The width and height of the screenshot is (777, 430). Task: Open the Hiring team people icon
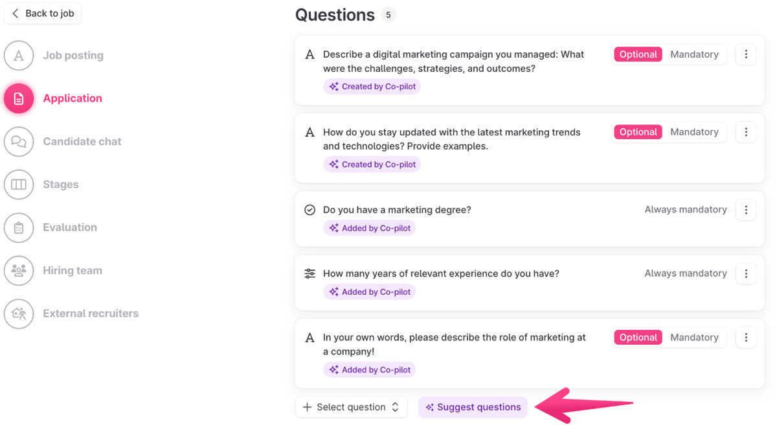19,271
